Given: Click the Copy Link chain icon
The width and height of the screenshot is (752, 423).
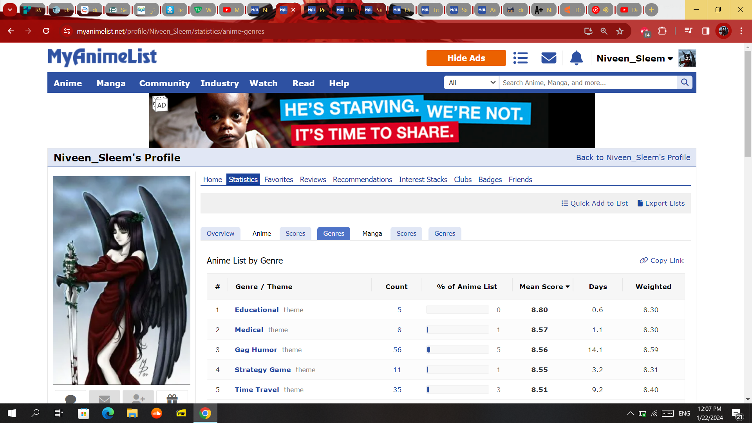Looking at the screenshot, I should click(644, 260).
